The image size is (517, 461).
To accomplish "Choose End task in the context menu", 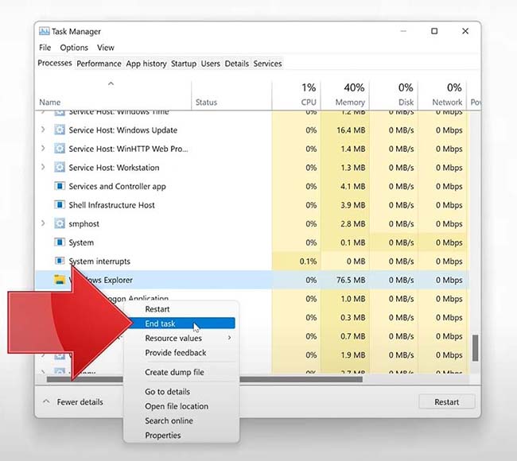I will 181,323.
